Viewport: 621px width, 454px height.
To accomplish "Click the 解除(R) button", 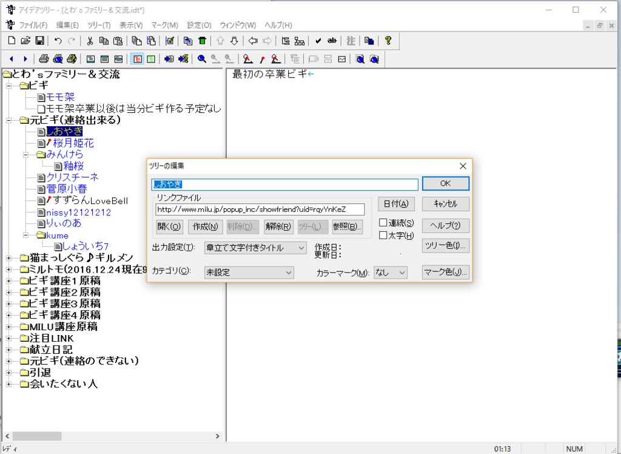I will coord(278,227).
